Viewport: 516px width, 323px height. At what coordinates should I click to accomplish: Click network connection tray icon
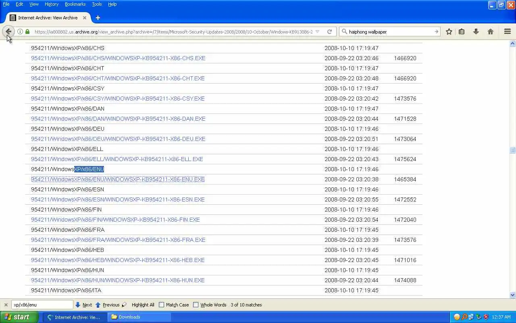pyautogui.click(x=471, y=317)
